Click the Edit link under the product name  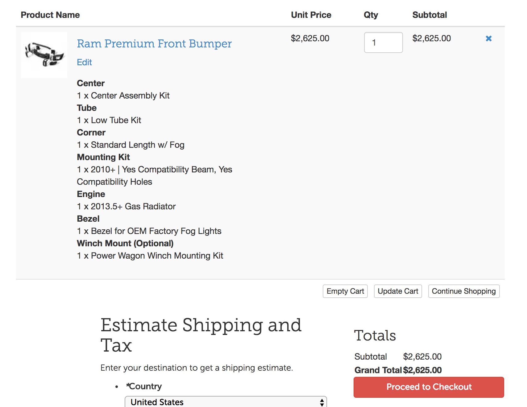pos(84,62)
